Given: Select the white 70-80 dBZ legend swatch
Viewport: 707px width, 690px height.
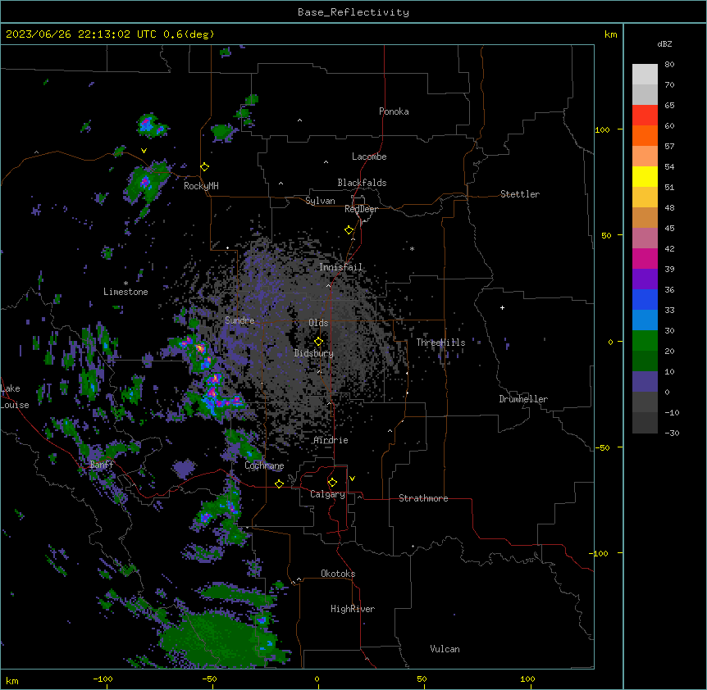Looking at the screenshot, I should 645,75.
